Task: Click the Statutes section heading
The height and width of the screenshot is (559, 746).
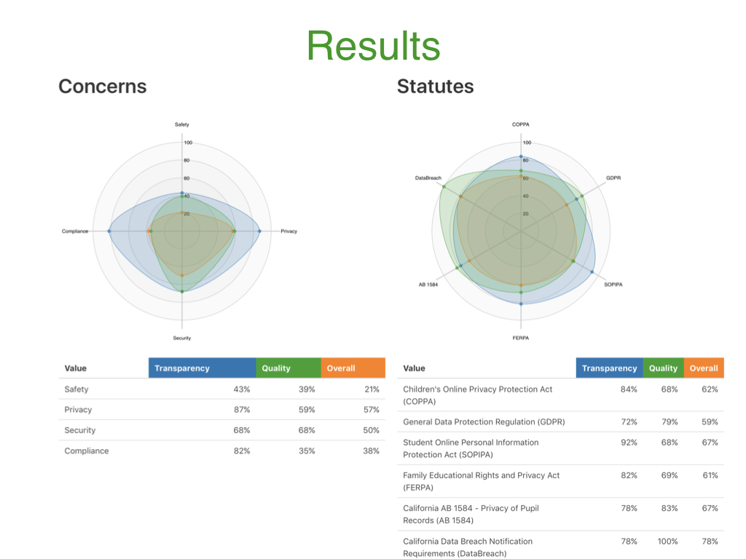Action: point(435,87)
